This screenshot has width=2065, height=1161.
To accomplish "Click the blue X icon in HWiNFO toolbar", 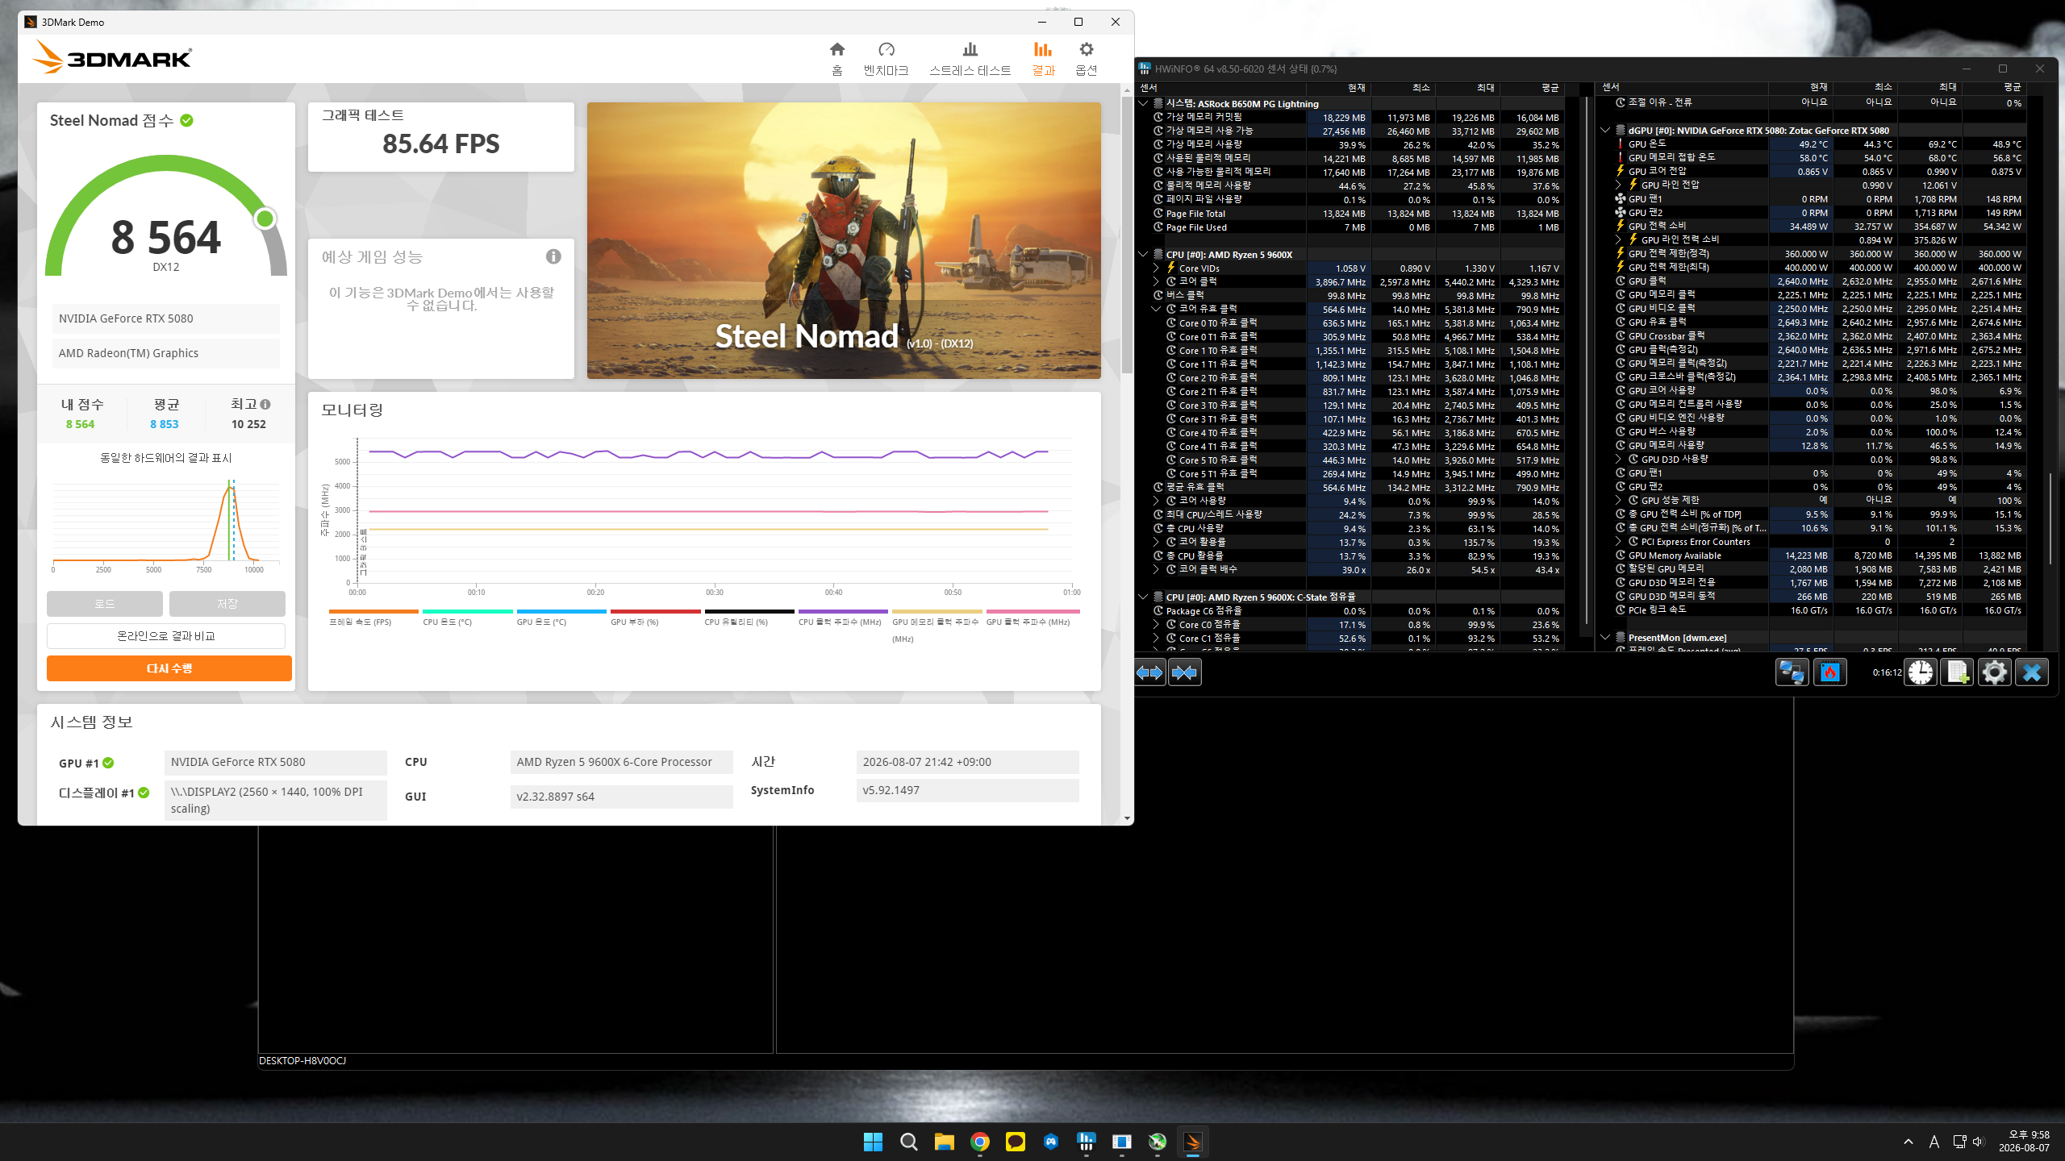I will (2032, 672).
